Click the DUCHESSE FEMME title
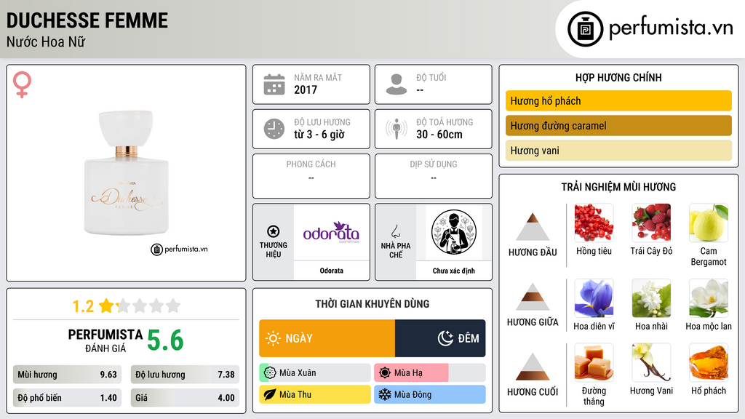Viewport: 745px width, 419px height. tap(87, 20)
